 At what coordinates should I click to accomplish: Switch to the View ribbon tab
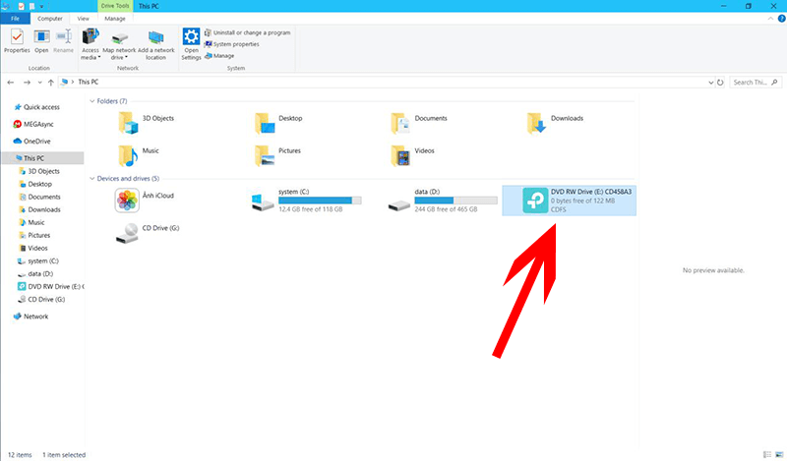83,19
